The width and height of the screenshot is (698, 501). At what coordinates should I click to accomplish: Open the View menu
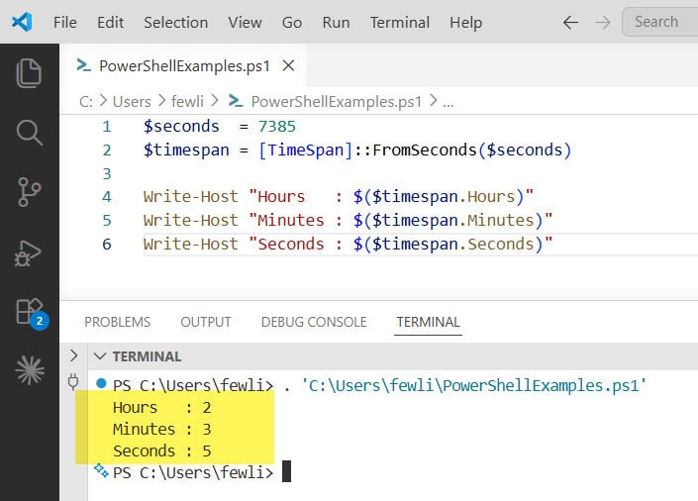pos(245,22)
